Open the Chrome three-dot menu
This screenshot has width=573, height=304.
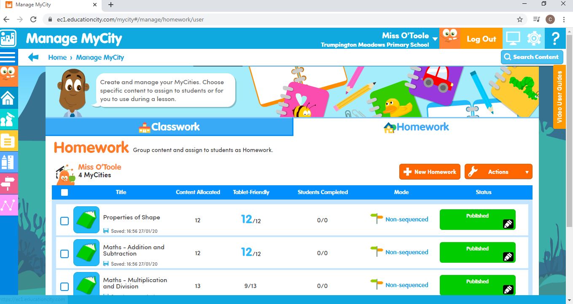(x=564, y=19)
